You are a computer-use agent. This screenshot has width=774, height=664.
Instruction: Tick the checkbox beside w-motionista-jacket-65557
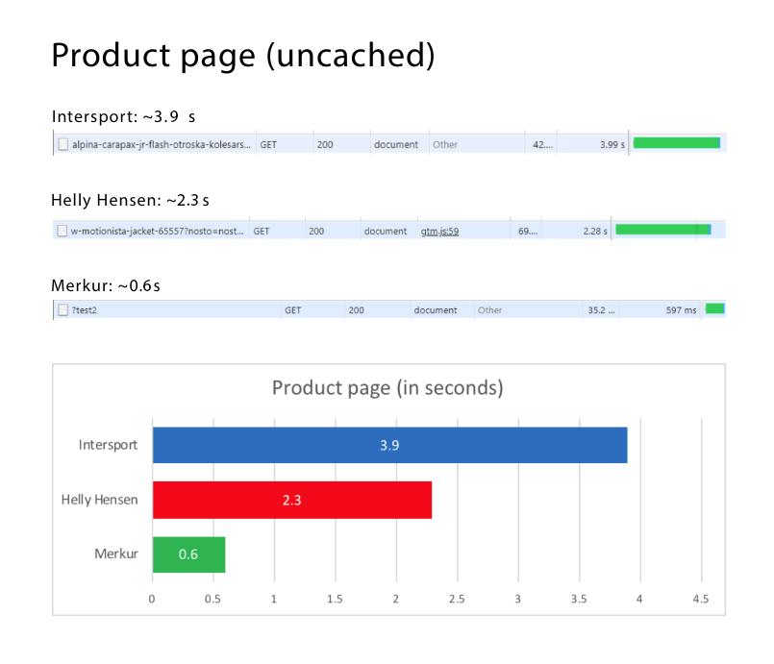point(62,231)
